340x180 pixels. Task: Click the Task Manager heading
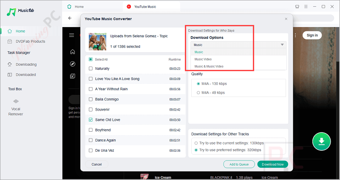19,53
